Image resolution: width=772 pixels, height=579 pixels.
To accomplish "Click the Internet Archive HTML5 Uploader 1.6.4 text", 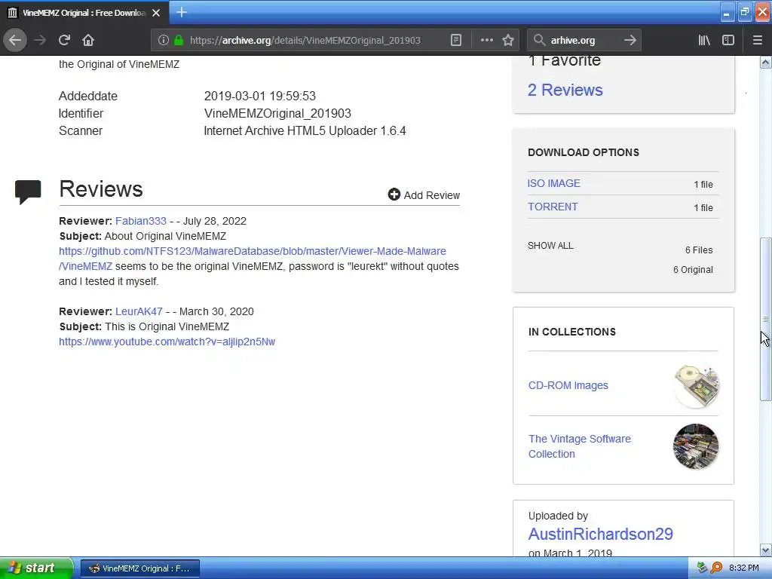I will 305,131.
